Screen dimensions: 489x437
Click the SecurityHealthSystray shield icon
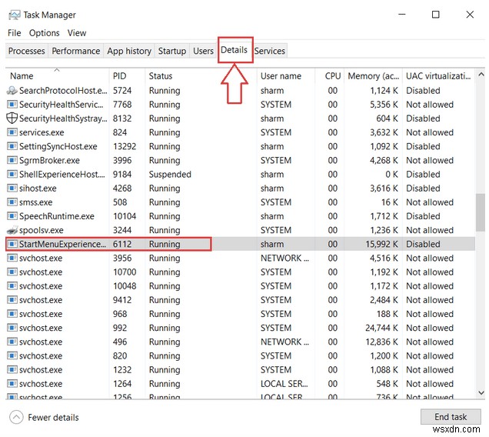[x=12, y=118]
